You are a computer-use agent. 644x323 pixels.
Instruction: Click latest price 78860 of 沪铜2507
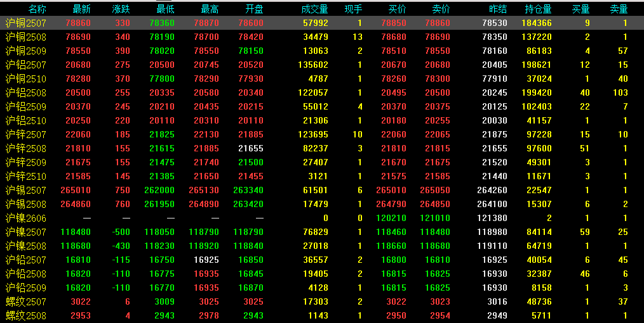coord(78,23)
